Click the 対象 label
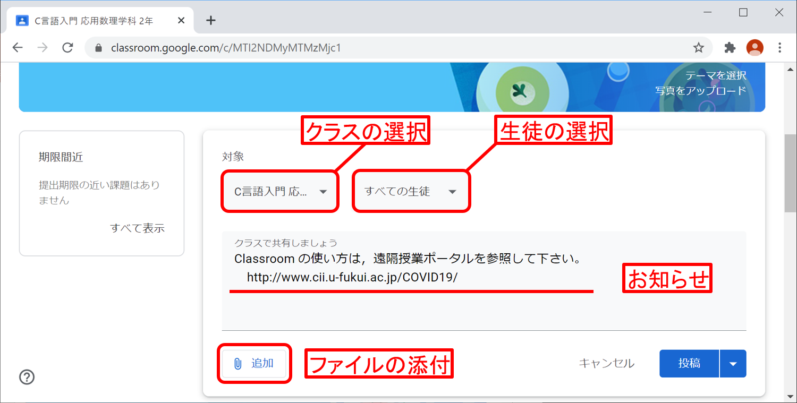This screenshot has height=403, width=797. click(x=233, y=157)
